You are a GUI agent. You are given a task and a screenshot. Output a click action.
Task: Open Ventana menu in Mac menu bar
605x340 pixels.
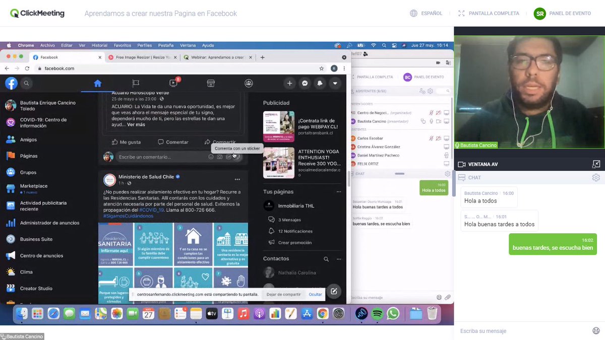[188, 45]
